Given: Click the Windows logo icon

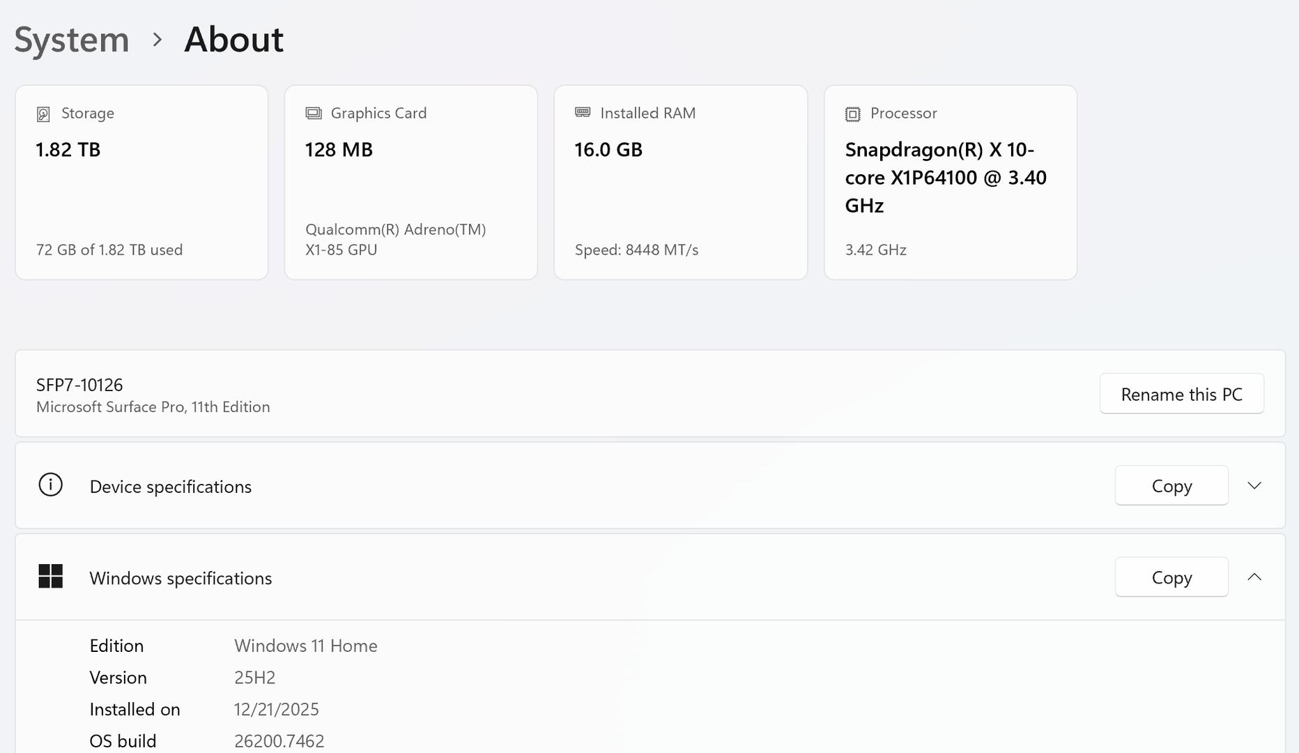Looking at the screenshot, I should 50,577.
